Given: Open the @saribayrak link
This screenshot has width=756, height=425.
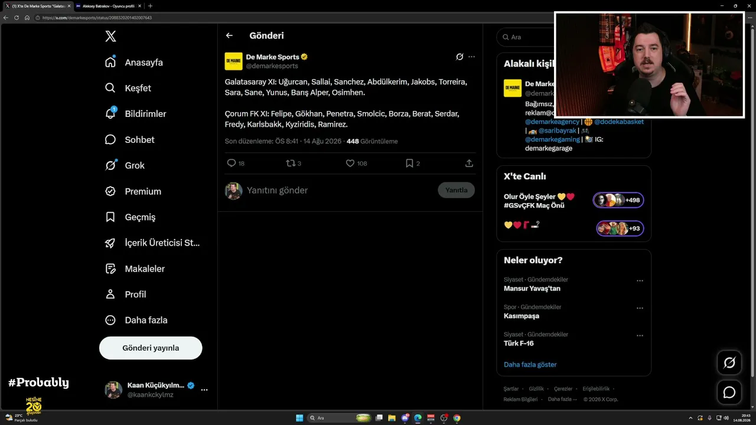Looking at the screenshot, I should click(x=557, y=130).
